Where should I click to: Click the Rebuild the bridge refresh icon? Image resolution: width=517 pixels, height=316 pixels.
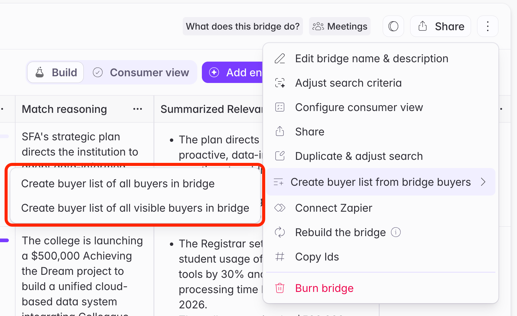(280, 232)
